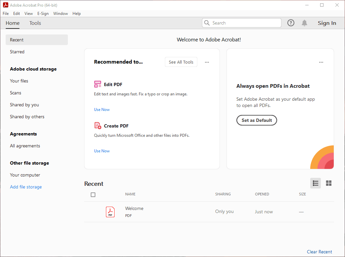The image size is (345, 257).
Task: Click the See All Tools button
Action: [181, 62]
